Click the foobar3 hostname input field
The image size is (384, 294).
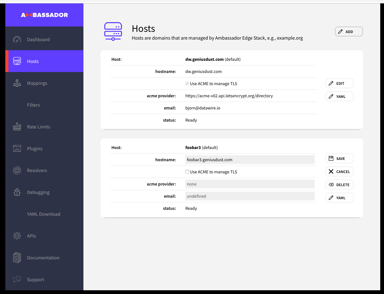pyautogui.click(x=250, y=159)
